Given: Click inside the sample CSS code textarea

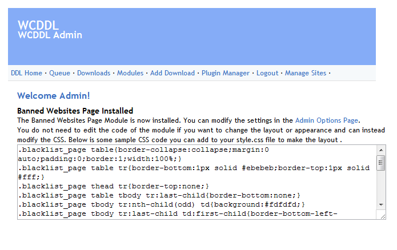Looking at the screenshot, I should 194,182.
